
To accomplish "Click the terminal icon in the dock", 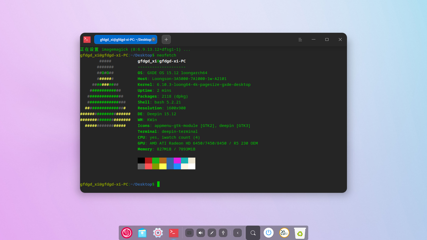I will pyautogui.click(x=173, y=233).
